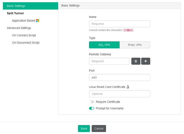The width and height of the screenshot is (184, 134).
Task: Click the Linux Smart Card Certificate field
Action: click(119, 94)
